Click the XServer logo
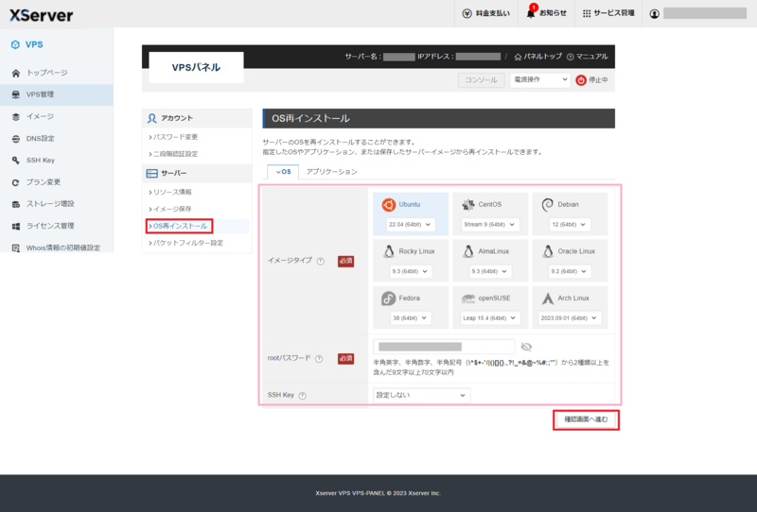 pos(42,15)
